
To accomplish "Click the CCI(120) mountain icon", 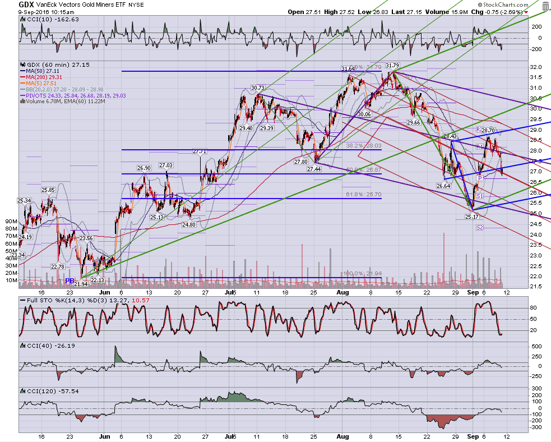I will click(x=22, y=391).
